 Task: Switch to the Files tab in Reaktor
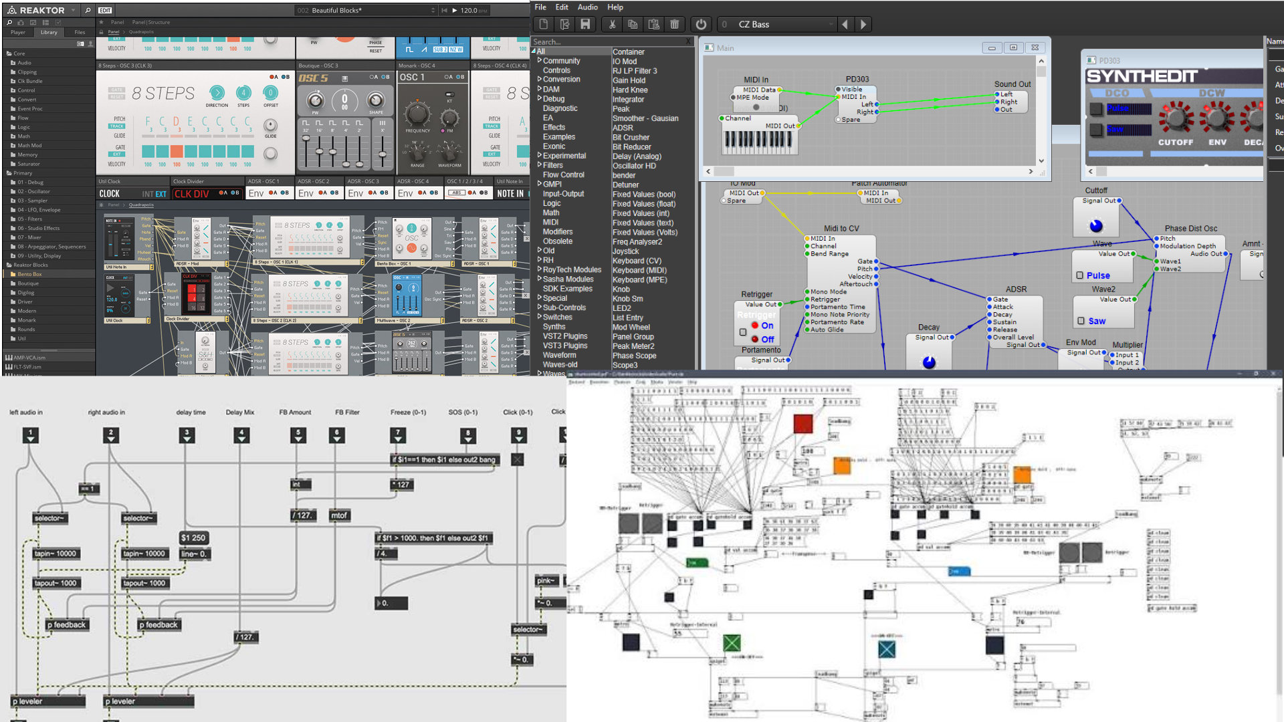click(80, 32)
